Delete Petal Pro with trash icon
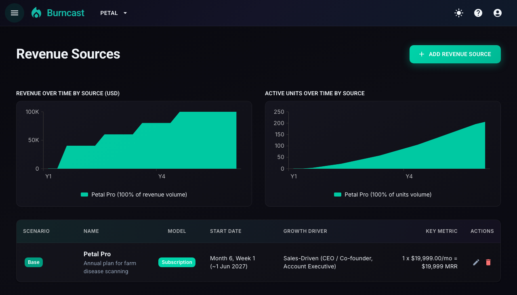Screen dimensions: 517x295 488,262
